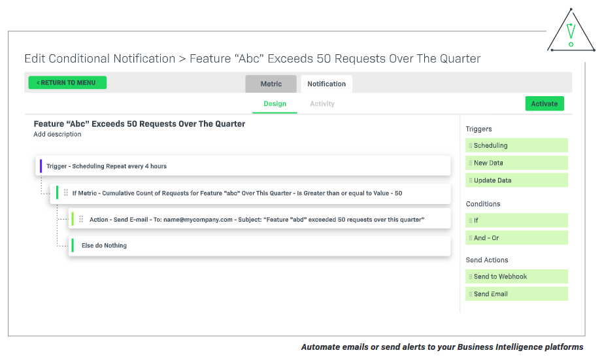
Task: Select the Else do Nothing row
Action: (x=259, y=246)
